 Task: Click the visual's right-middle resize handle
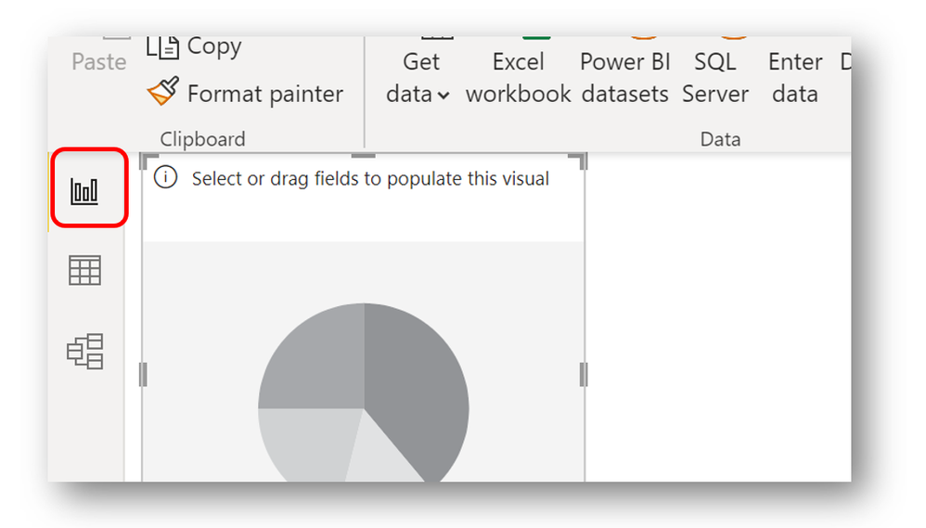coord(584,375)
